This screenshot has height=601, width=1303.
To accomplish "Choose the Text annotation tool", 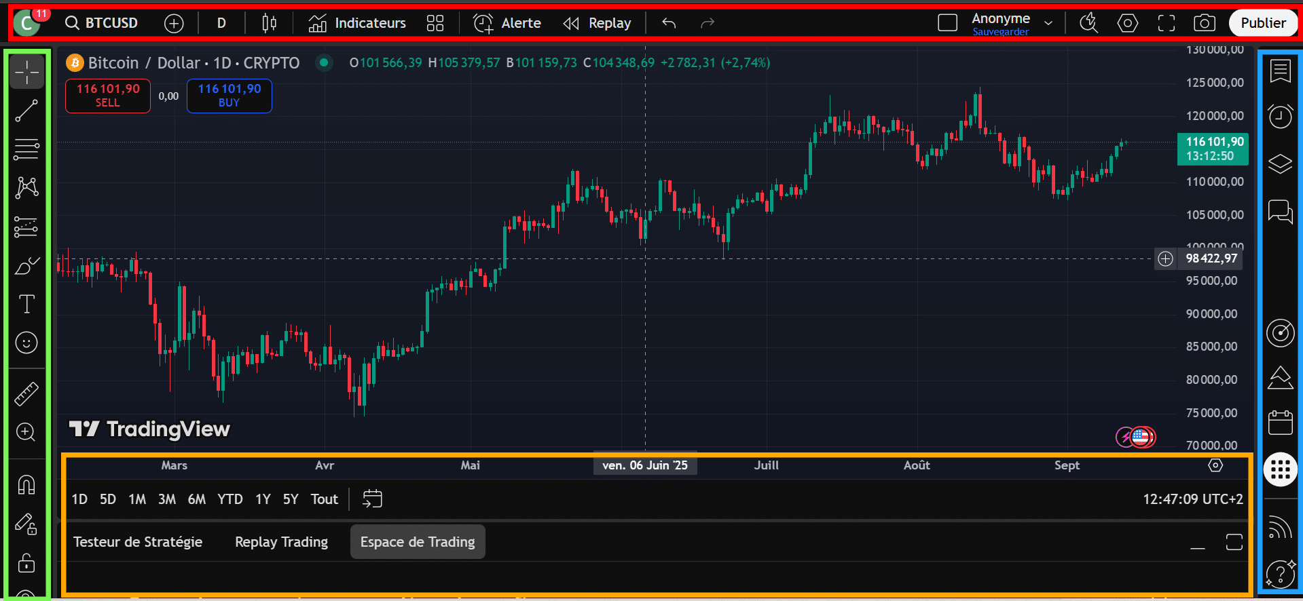I will [26, 304].
